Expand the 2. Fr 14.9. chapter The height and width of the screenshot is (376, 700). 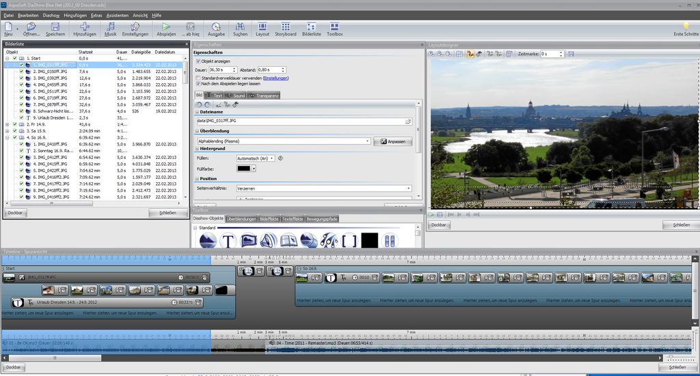coord(7,124)
